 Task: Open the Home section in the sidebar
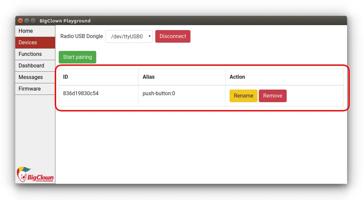pyautogui.click(x=35, y=31)
